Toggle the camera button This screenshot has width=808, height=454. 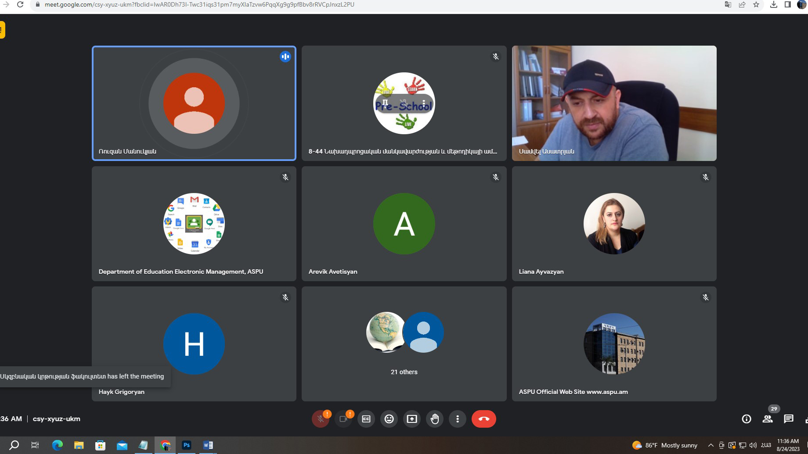[x=343, y=419]
